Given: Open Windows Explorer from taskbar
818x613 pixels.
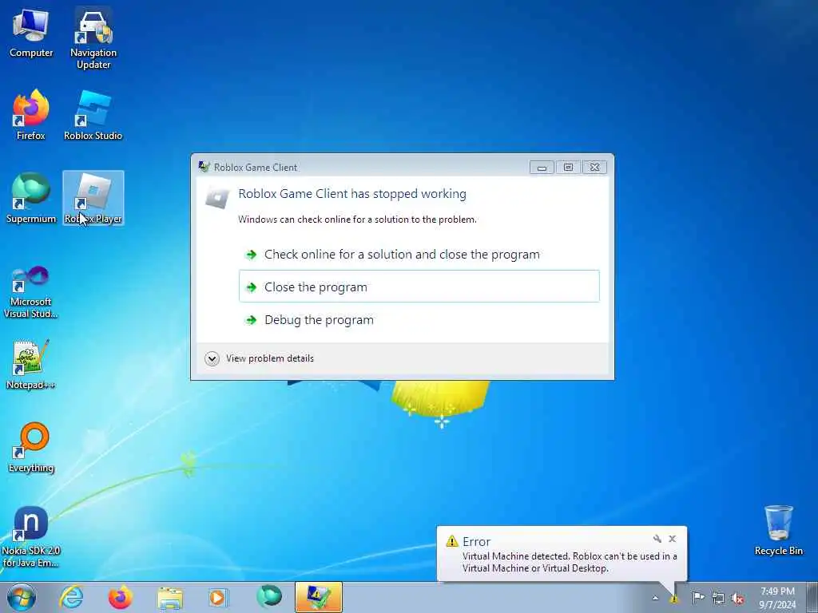Looking at the screenshot, I should click(x=170, y=598).
